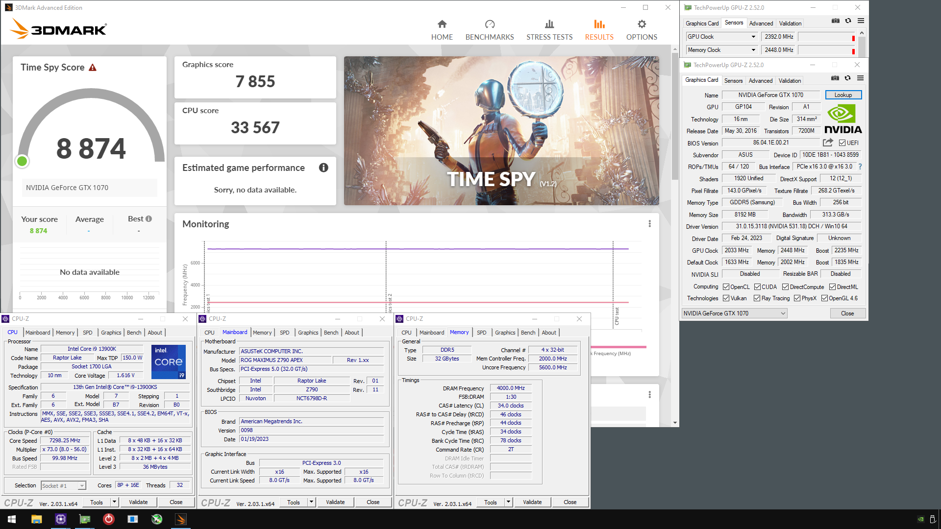Image resolution: width=941 pixels, height=529 pixels.
Task: Click Tools button in Mainboard CPU-Z window
Action: [x=293, y=502]
